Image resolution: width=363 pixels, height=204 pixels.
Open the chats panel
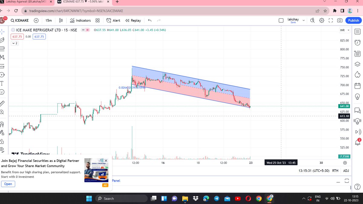click(x=358, y=110)
